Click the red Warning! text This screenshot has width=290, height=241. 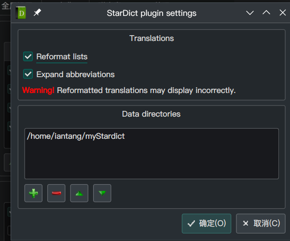[x=38, y=90]
